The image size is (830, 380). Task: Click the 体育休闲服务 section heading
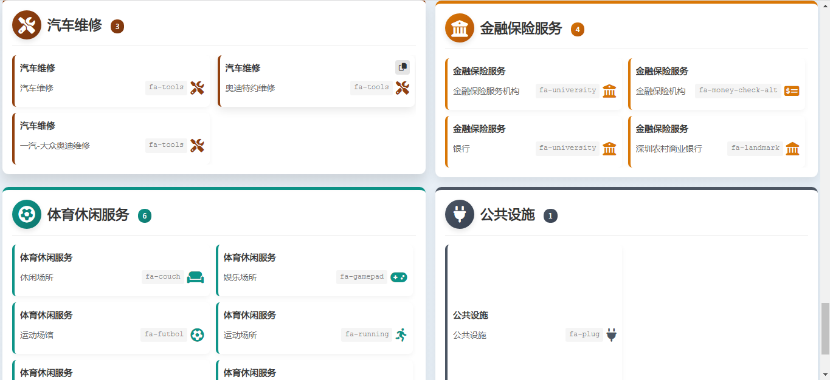tap(88, 214)
